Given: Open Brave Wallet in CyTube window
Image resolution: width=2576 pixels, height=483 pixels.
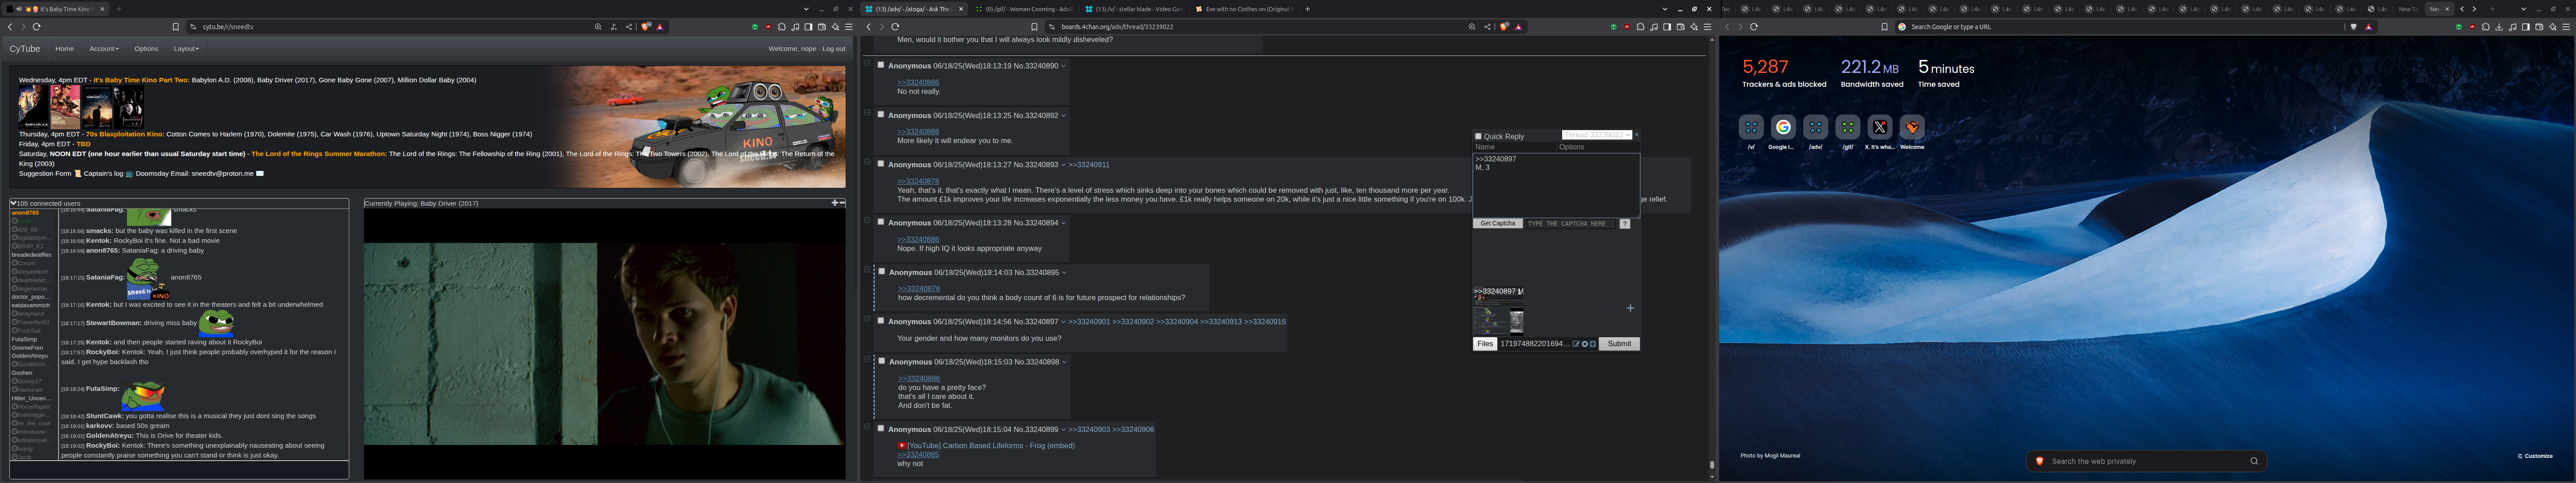Looking at the screenshot, I should [x=822, y=27].
